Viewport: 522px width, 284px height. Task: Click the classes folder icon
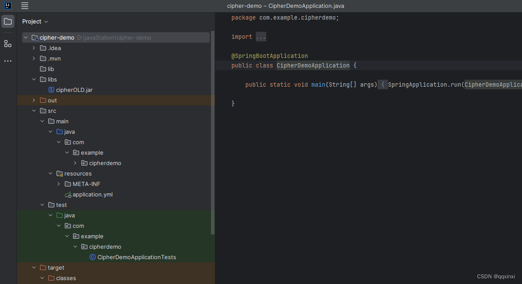pyautogui.click(x=51, y=278)
